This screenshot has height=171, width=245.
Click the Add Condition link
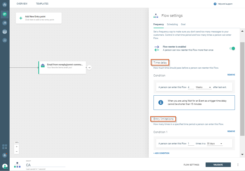point(161,153)
